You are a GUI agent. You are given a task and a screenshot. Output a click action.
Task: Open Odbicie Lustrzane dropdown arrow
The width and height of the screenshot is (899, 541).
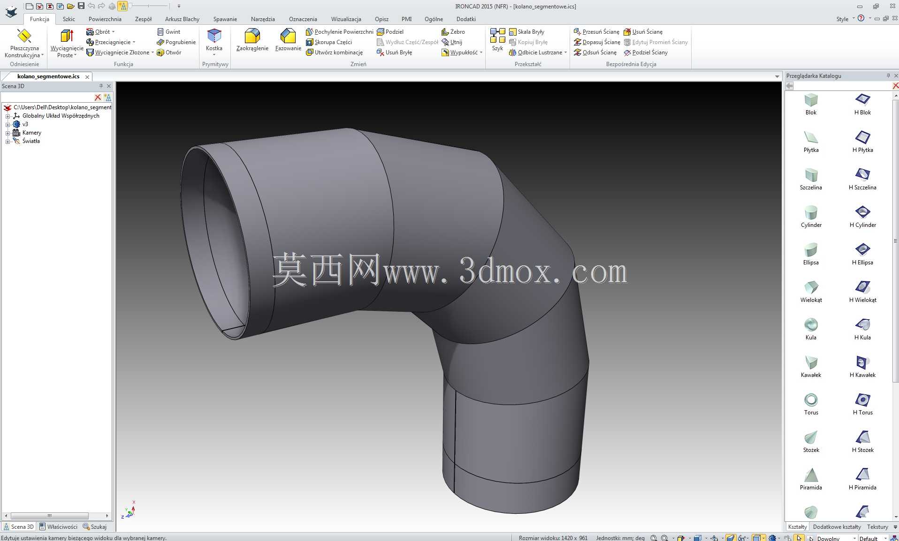click(565, 53)
